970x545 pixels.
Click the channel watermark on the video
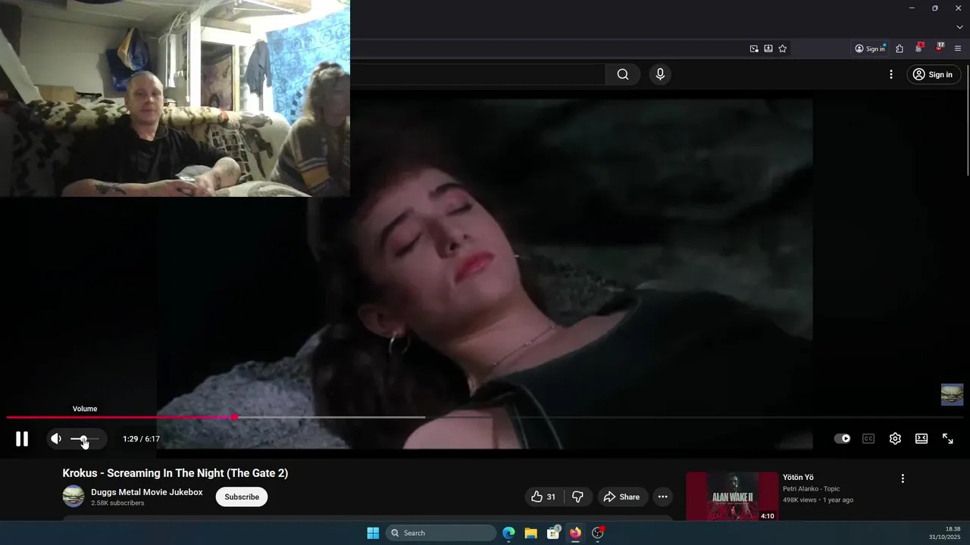(x=952, y=394)
